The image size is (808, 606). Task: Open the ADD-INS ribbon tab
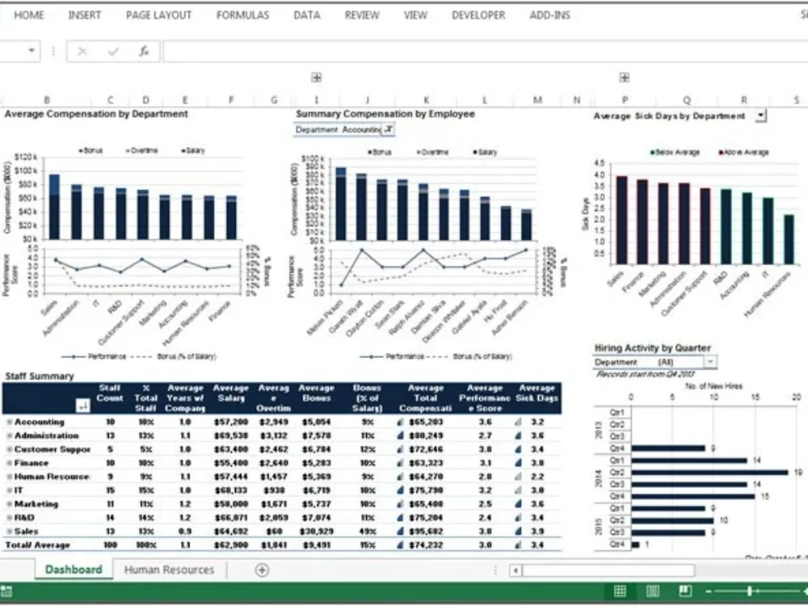(x=549, y=15)
